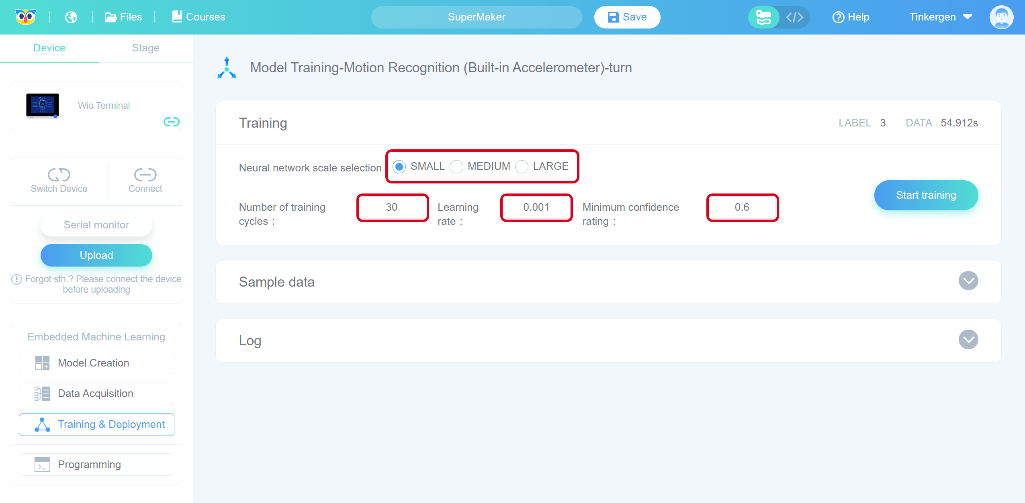The width and height of the screenshot is (1025, 503).
Task: Click the training cycles number field
Action: pos(392,207)
